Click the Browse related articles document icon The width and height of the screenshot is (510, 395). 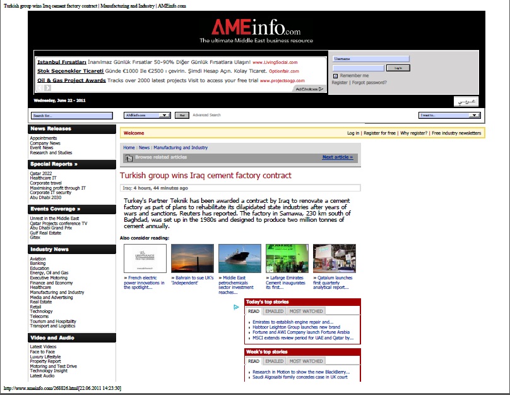(x=129, y=157)
